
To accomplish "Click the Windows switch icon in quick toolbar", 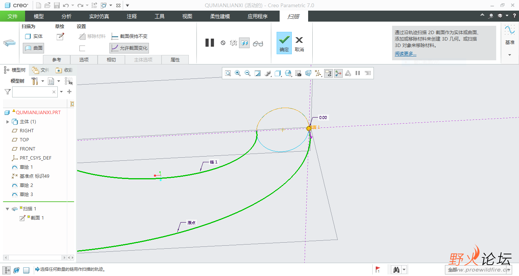I will coord(104,5).
